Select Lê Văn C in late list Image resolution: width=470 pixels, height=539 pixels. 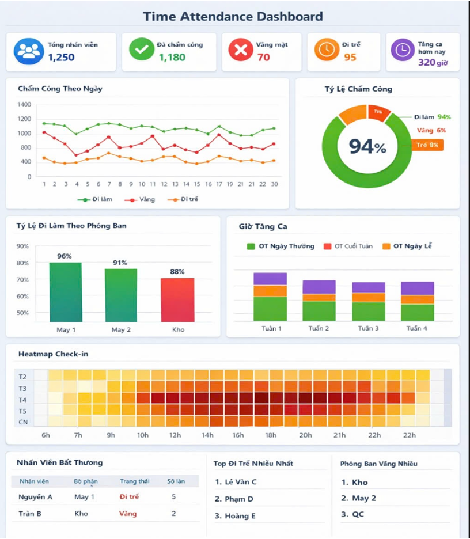pyautogui.click(x=236, y=482)
